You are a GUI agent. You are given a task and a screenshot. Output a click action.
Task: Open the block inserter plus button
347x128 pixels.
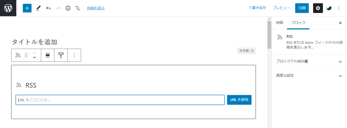27,8
